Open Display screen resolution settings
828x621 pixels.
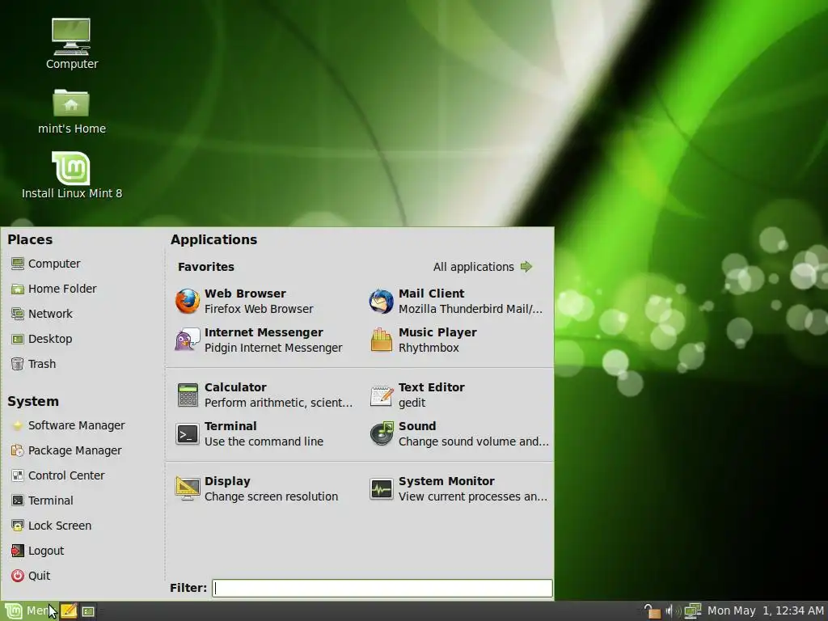256,488
